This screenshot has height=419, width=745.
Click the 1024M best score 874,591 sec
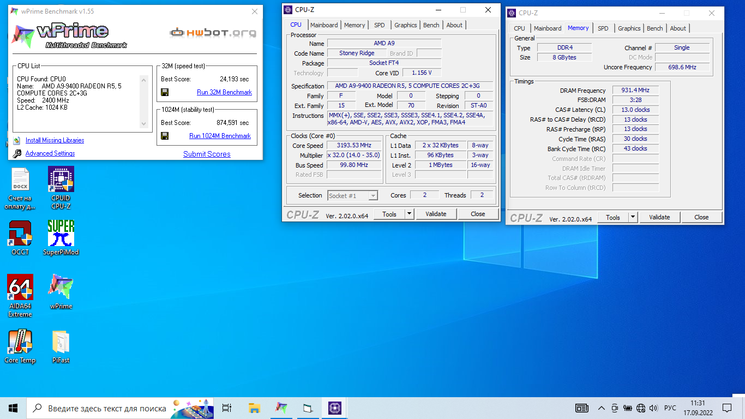(232, 123)
